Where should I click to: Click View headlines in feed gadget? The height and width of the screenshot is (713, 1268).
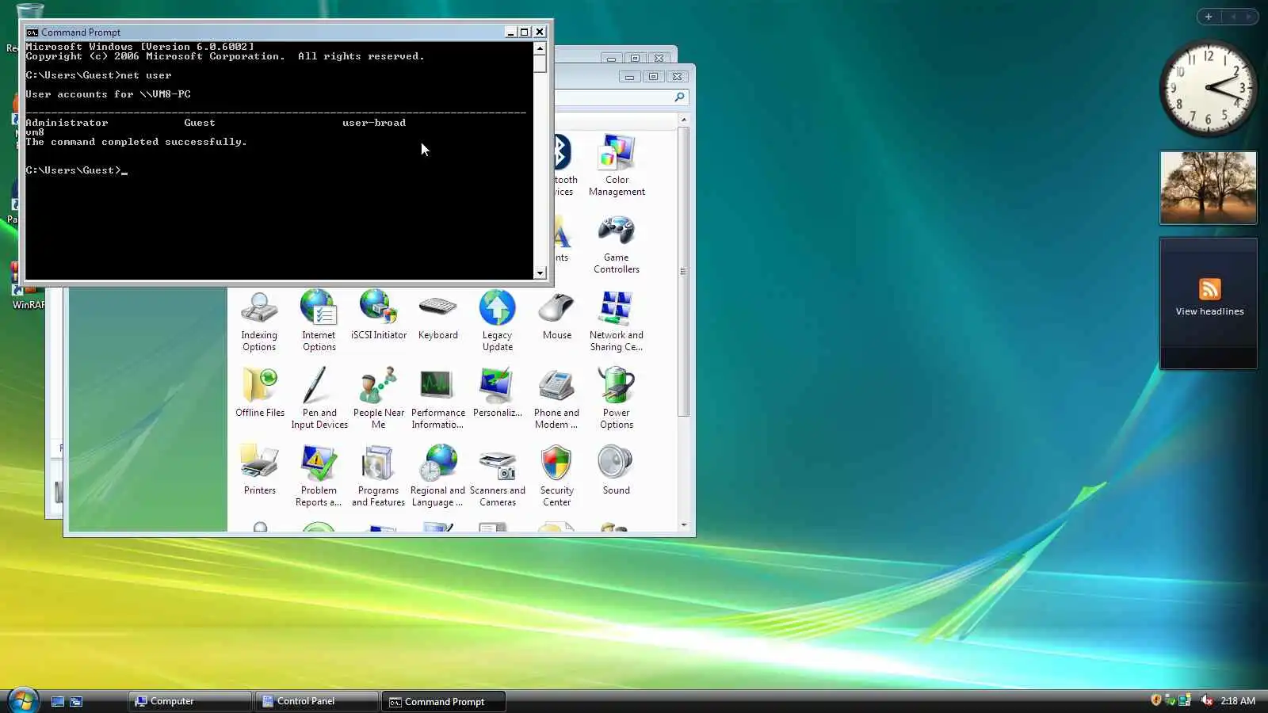tap(1209, 311)
